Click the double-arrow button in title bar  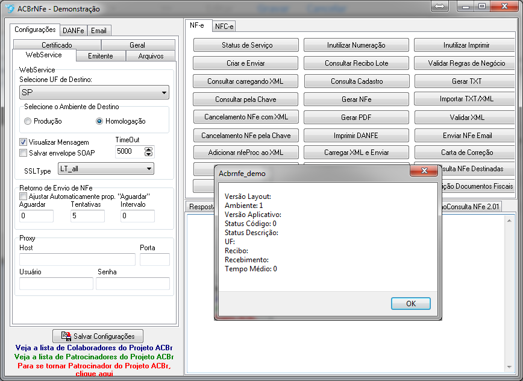point(440,7)
